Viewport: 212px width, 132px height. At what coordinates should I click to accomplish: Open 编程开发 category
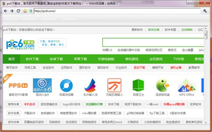point(158,68)
